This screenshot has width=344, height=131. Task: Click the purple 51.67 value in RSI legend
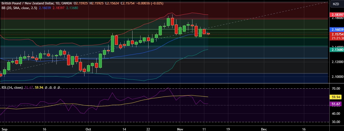pos(29,88)
